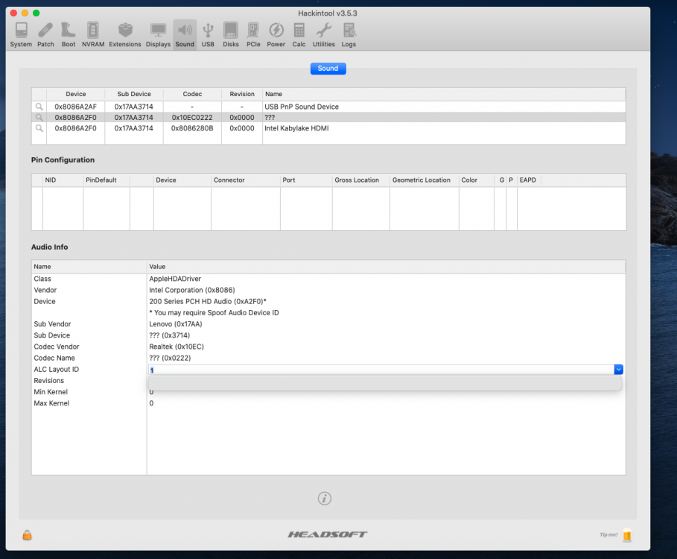Open the Utilities toolbar section

(324, 34)
